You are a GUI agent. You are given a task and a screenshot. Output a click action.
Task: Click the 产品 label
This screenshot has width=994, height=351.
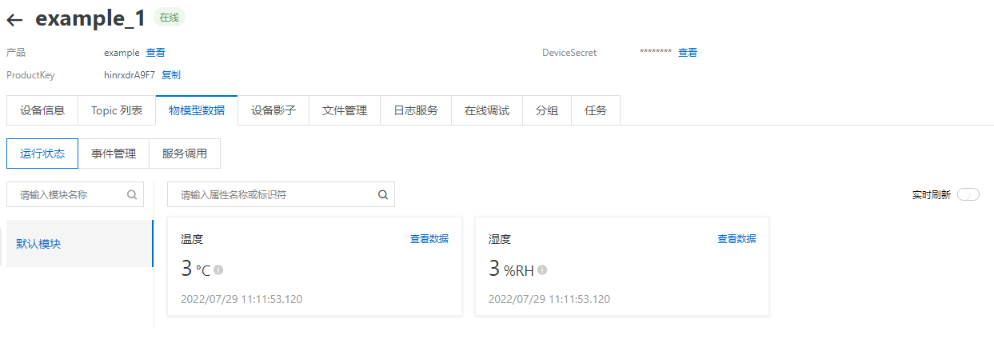16,53
